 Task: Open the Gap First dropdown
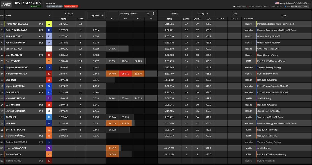click(96, 16)
